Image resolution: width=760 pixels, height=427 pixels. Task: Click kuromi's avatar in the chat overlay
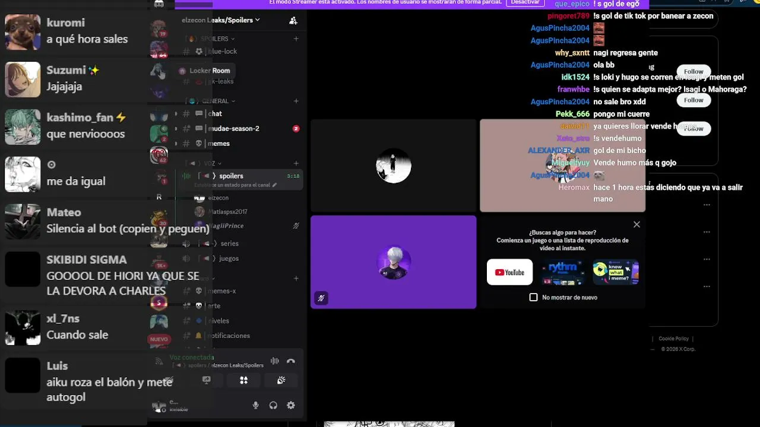23,31
